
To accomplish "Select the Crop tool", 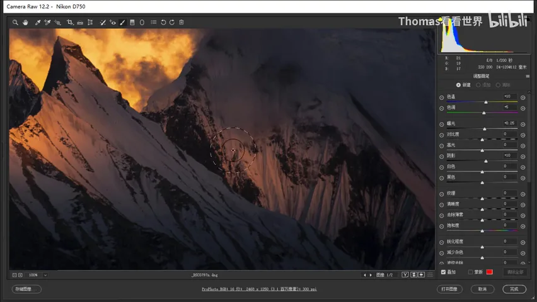I will pyautogui.click(x=70, y=22).
